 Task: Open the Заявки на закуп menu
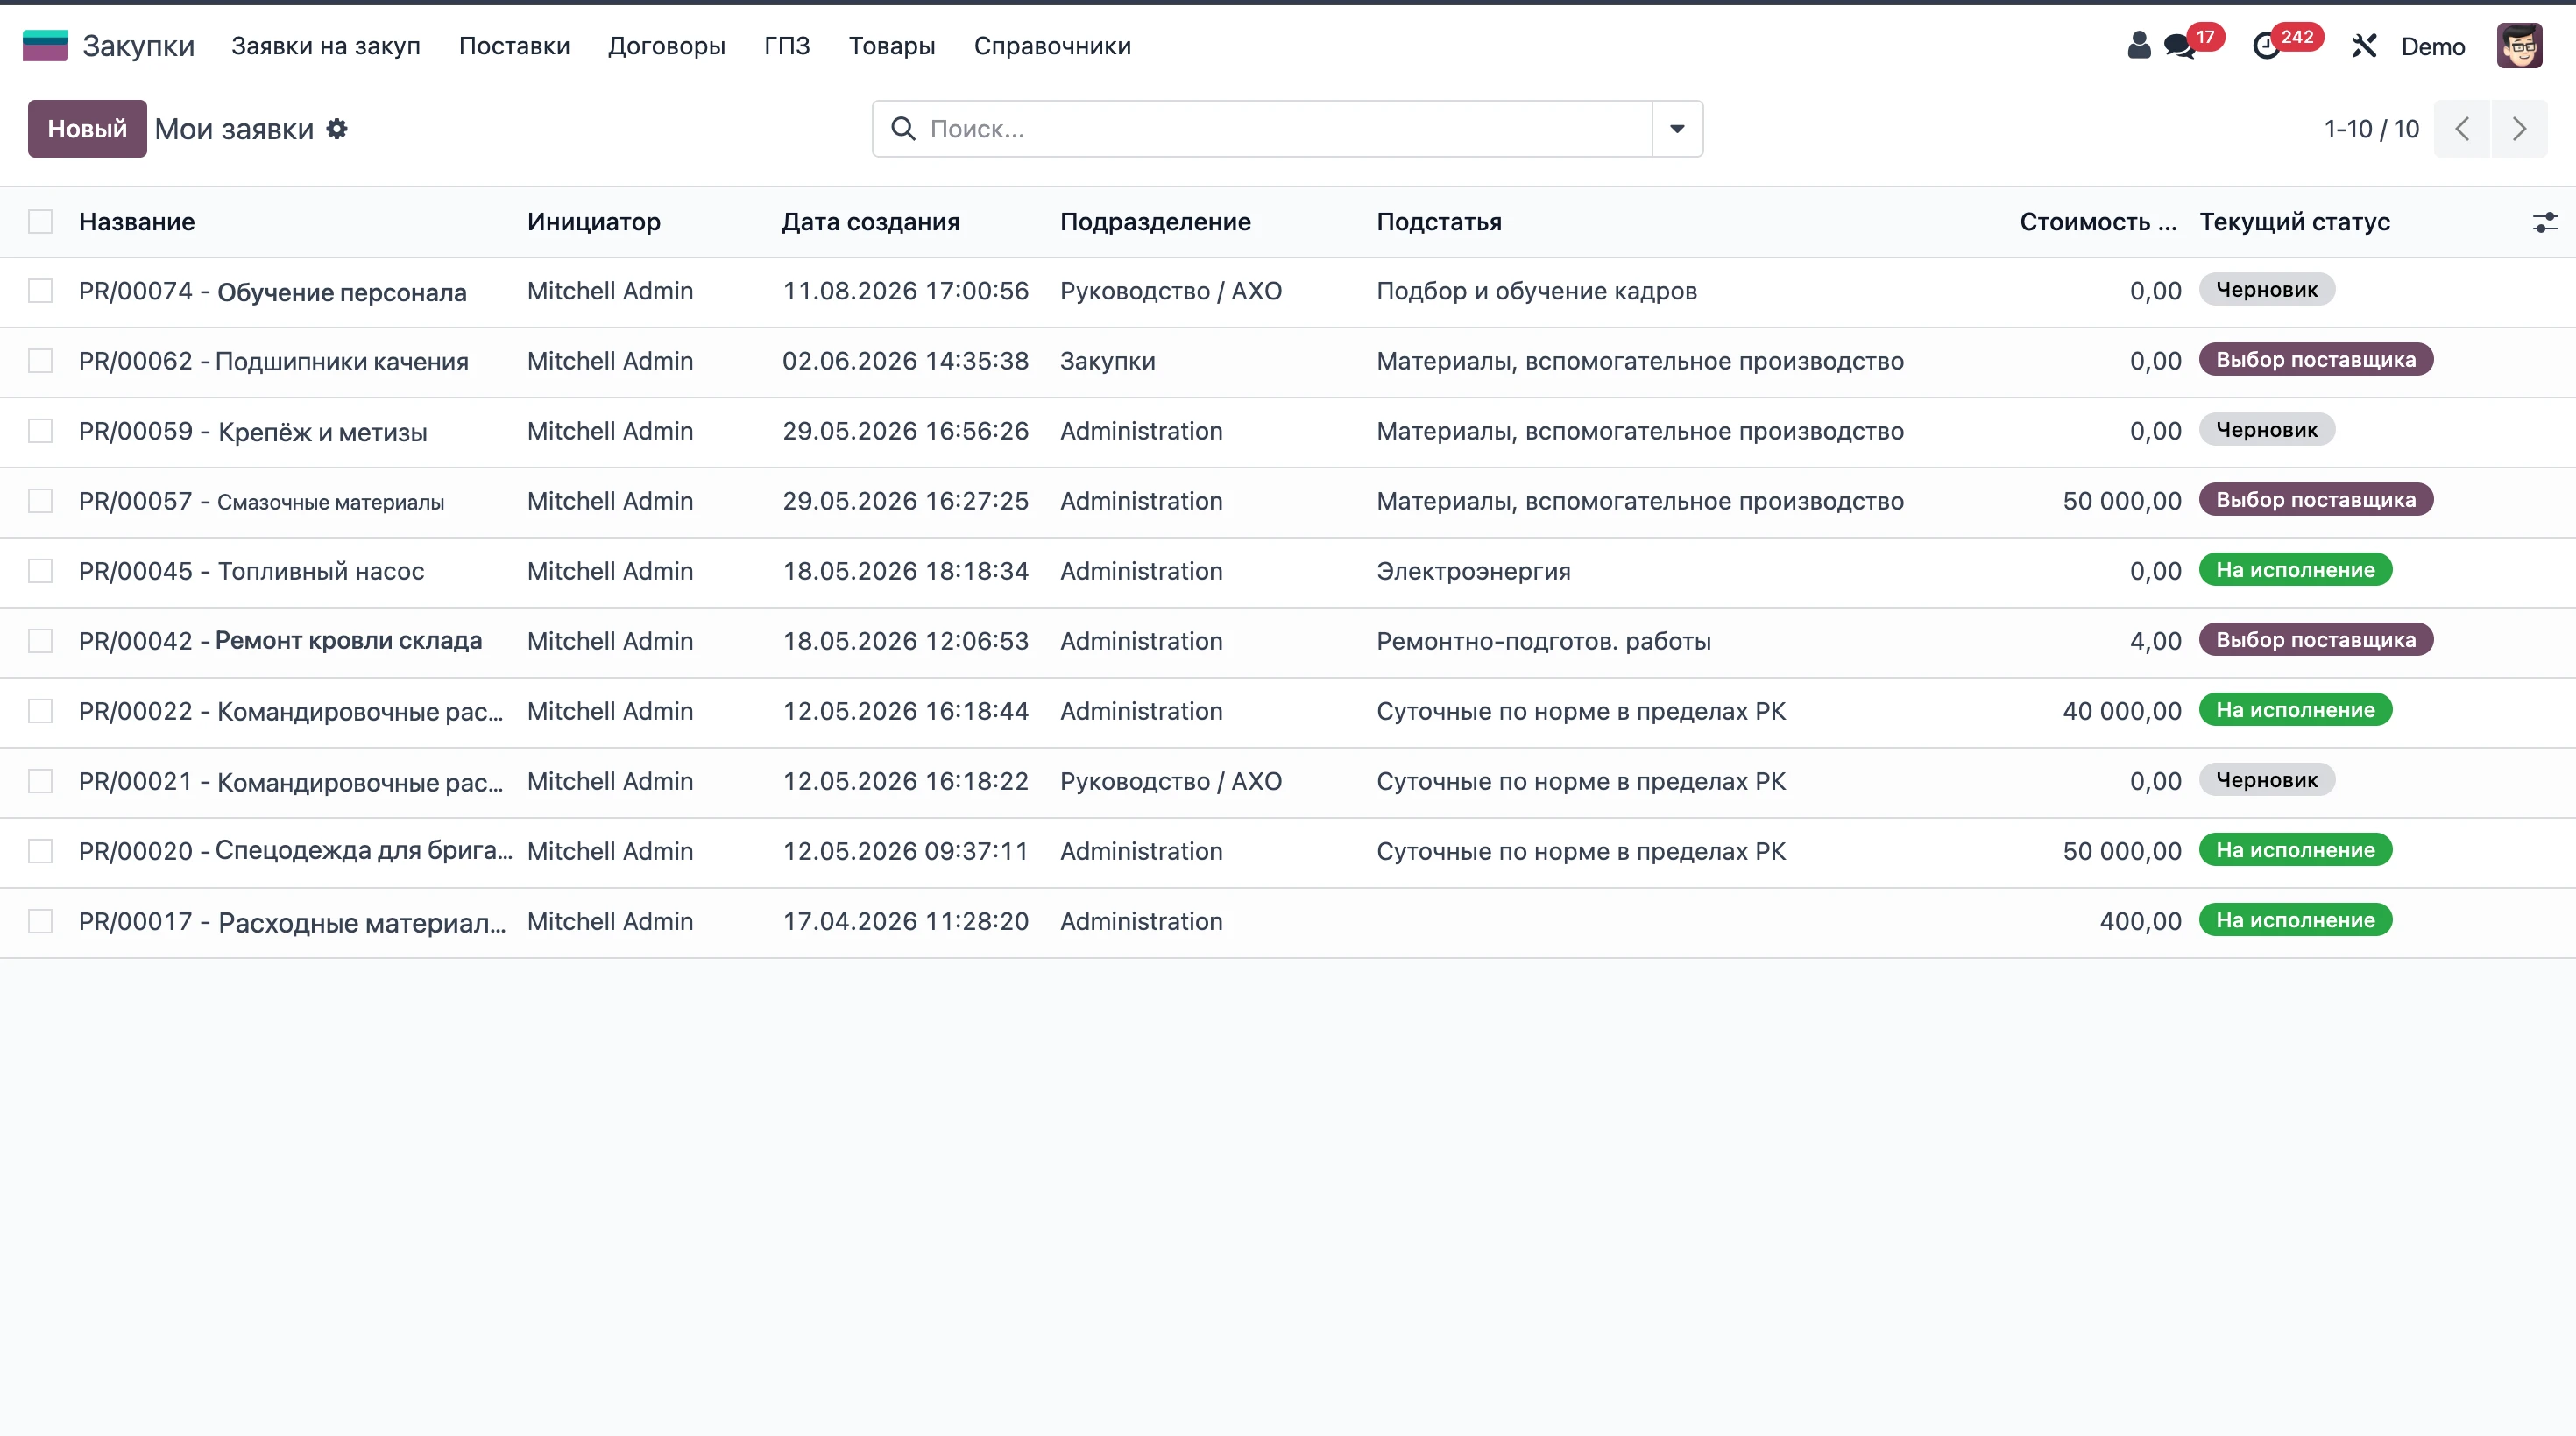tap(326, 46)
